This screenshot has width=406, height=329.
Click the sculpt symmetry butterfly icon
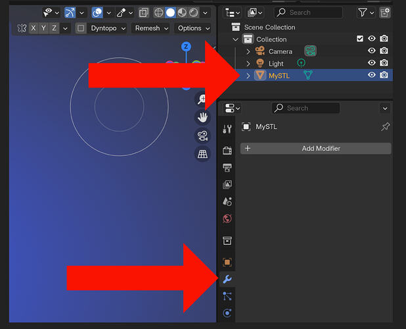pyautogui.click(x=22, y=28)
